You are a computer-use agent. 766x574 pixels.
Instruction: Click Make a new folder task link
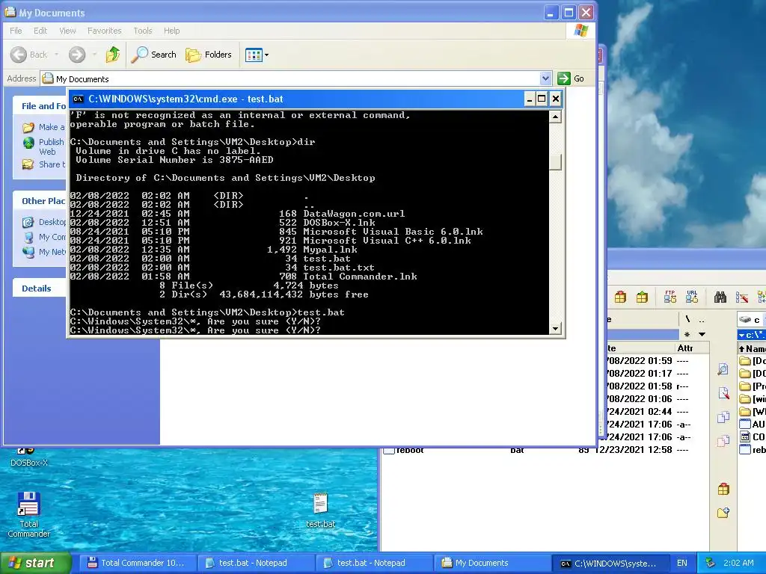tap(43, 127)
